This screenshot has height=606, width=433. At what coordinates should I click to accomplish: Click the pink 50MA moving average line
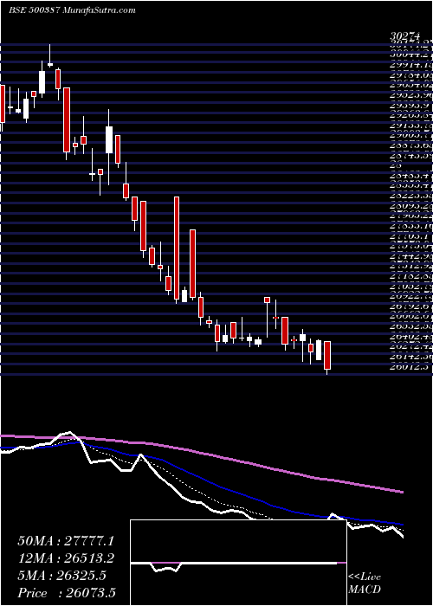point(201,451)
